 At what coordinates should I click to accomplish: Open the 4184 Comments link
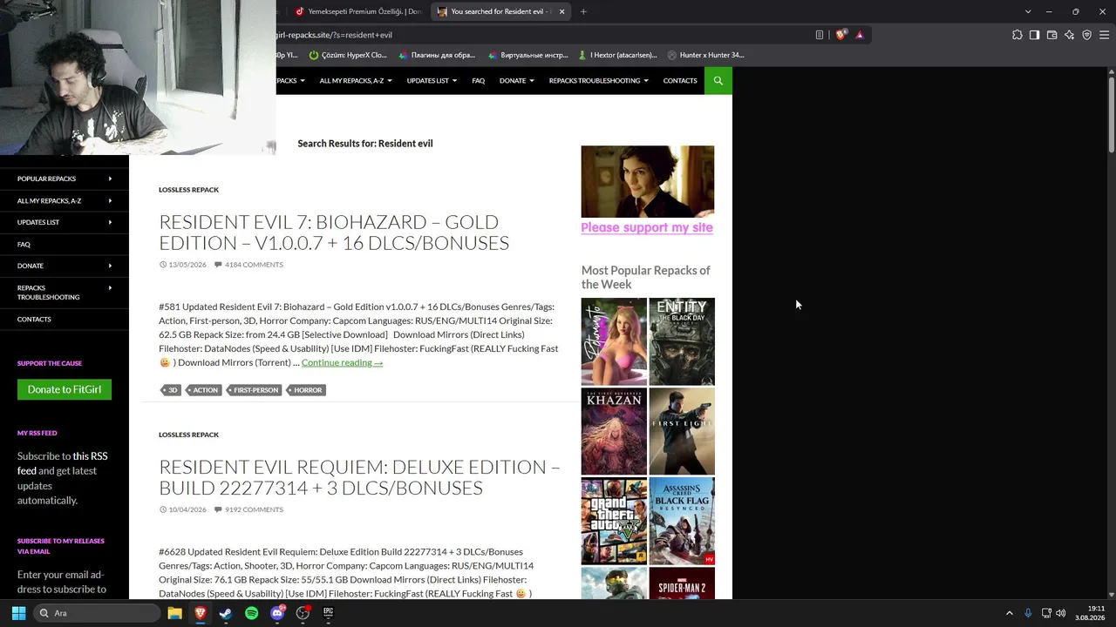254,265
